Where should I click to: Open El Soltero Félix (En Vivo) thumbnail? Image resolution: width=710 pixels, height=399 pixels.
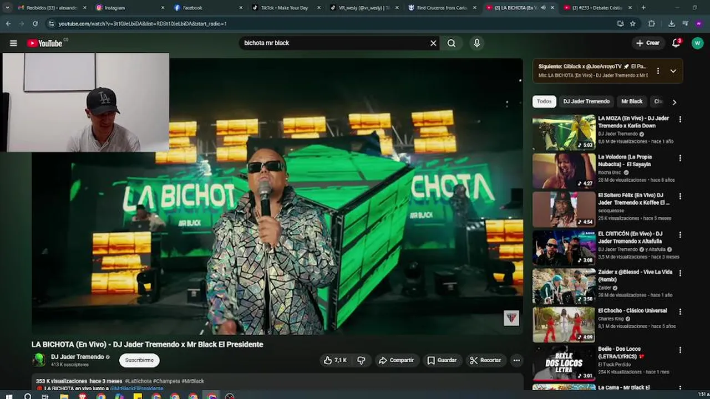[x=564, y=209]
